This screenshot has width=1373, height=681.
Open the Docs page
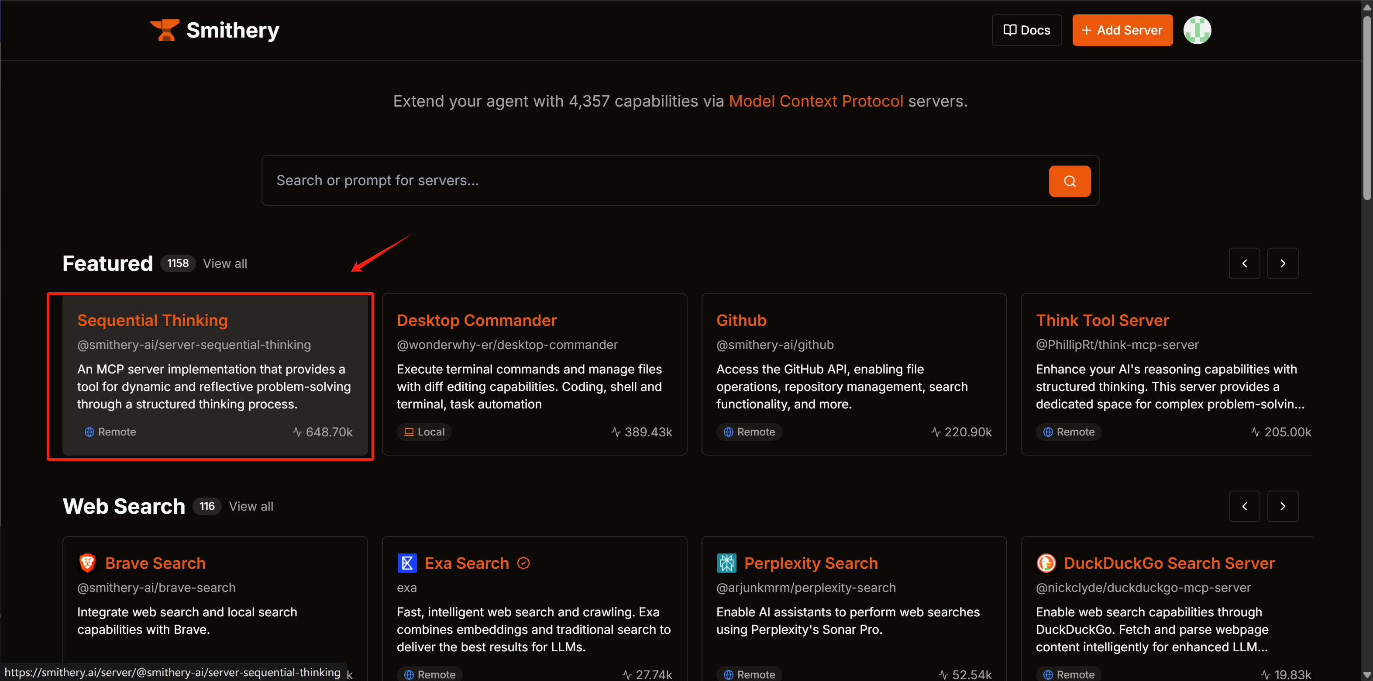1026,31
